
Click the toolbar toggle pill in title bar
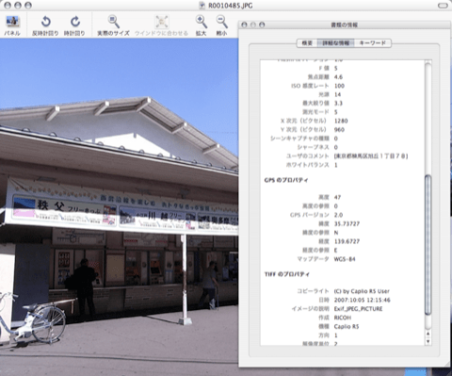point(443,6)
